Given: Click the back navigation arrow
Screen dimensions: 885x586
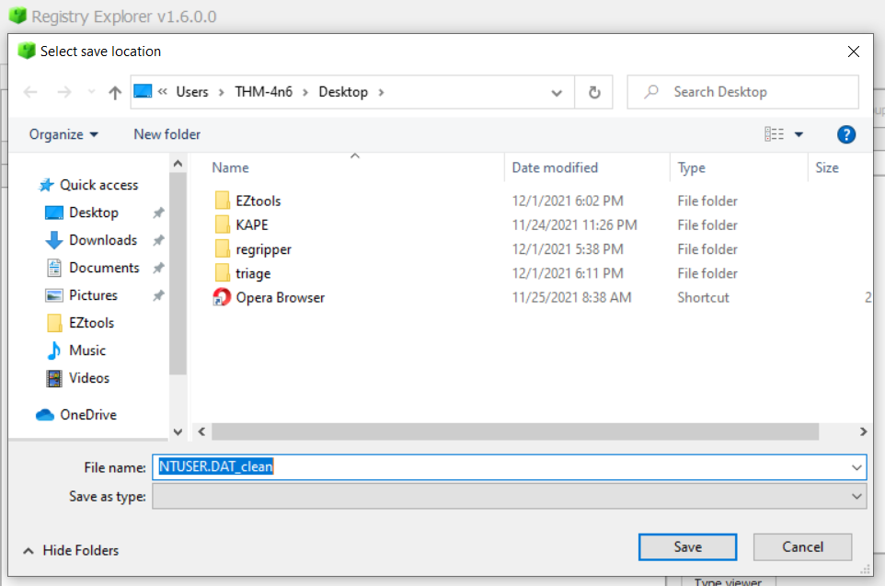Looking at the screenshot, I should [x=29, y=91].
